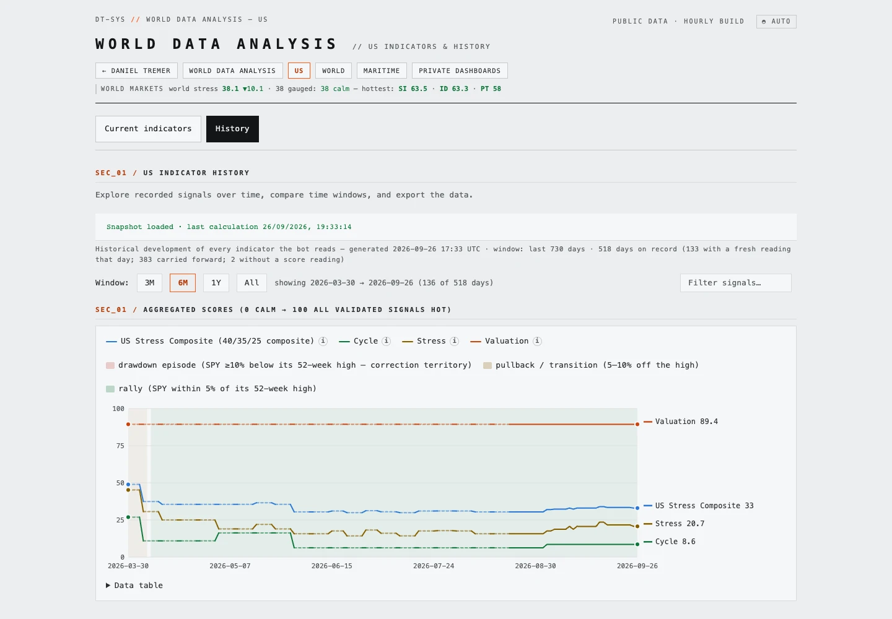Click info icon beside Cycle legend
Screen dimensions: 892x619
pos(387,341)
